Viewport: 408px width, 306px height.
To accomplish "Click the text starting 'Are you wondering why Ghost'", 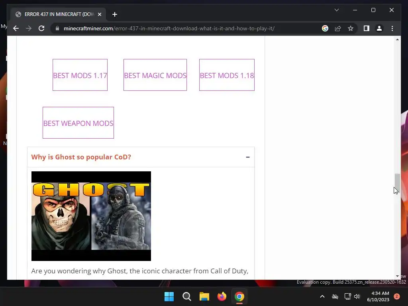I will click(140, 271).
